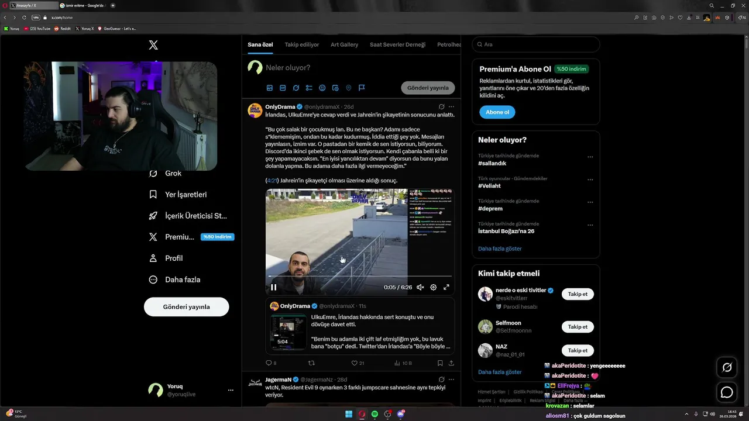Image resolution: width=749 pixels, height=421 pixels.
Task: Add image media to the new post
Action: point(270,88)
